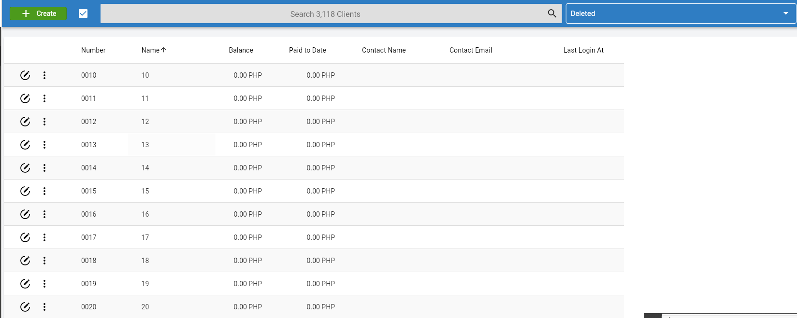Click edit icon for client 0013

[x=25, y=145]
